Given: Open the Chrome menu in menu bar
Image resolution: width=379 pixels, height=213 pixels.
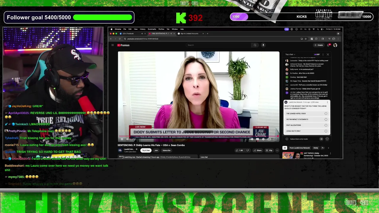Looking at the screenshot, I should click(118, 29).
